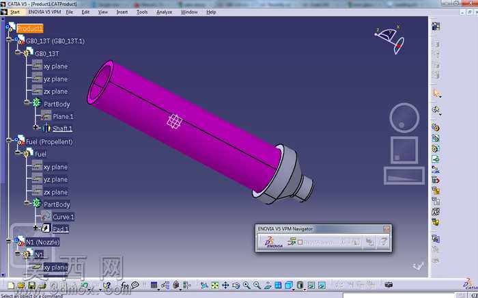
Task: Click the Zoom Out magnifier
Action: coord(257,286)
